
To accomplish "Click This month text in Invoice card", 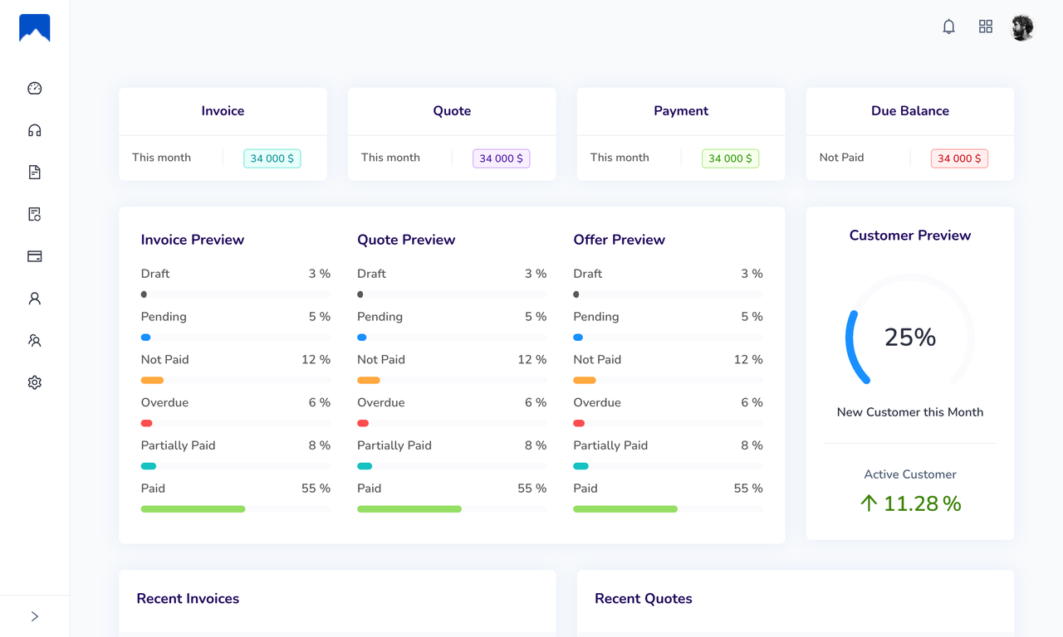I will 161,158.
